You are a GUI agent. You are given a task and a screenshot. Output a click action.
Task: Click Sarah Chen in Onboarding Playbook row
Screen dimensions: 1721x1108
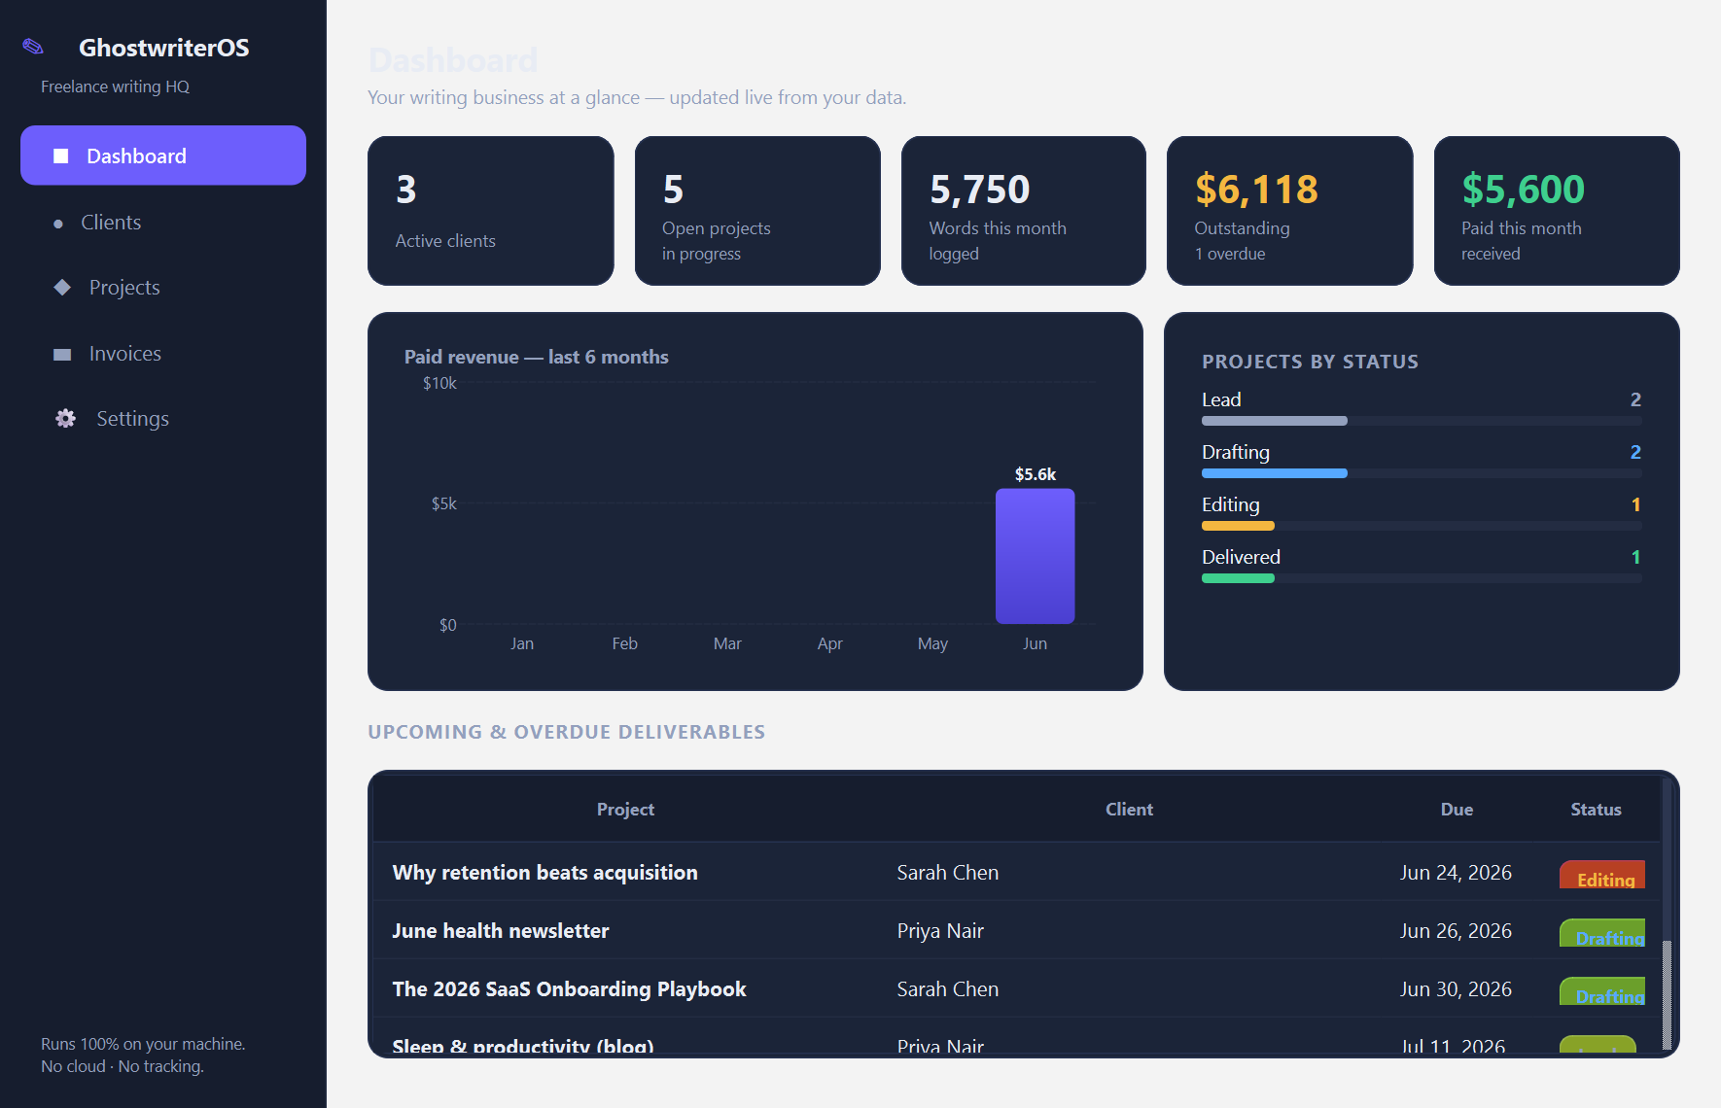point(947,988)
